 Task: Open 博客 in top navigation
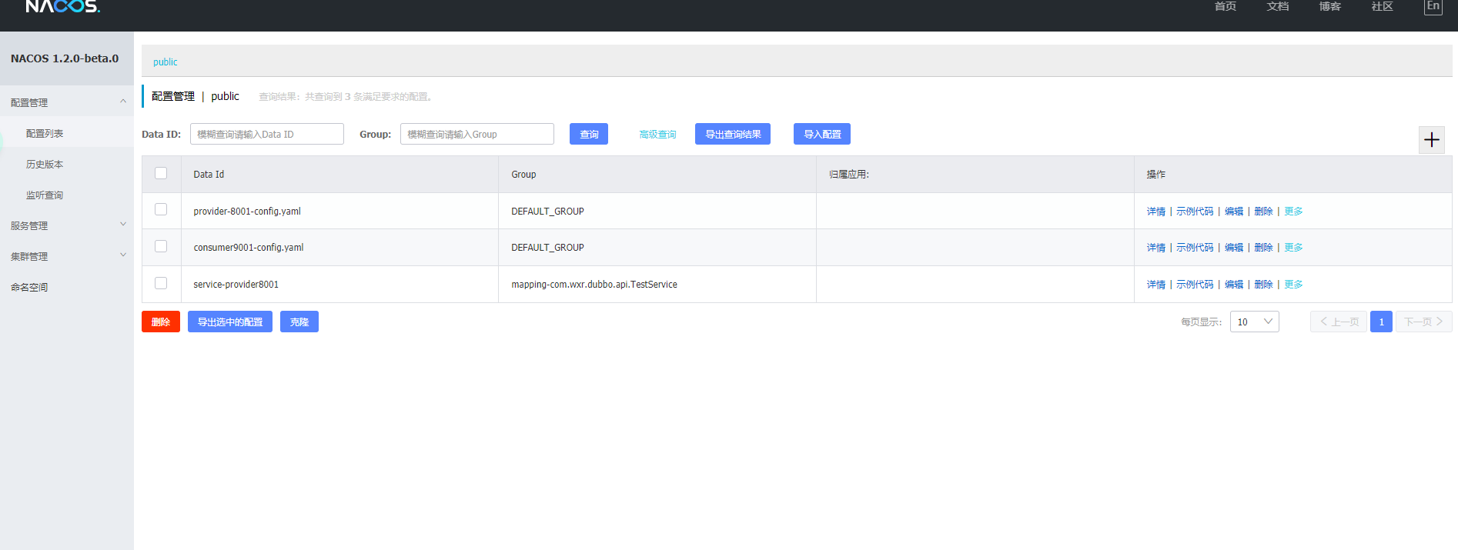(x=1330, y=6)
